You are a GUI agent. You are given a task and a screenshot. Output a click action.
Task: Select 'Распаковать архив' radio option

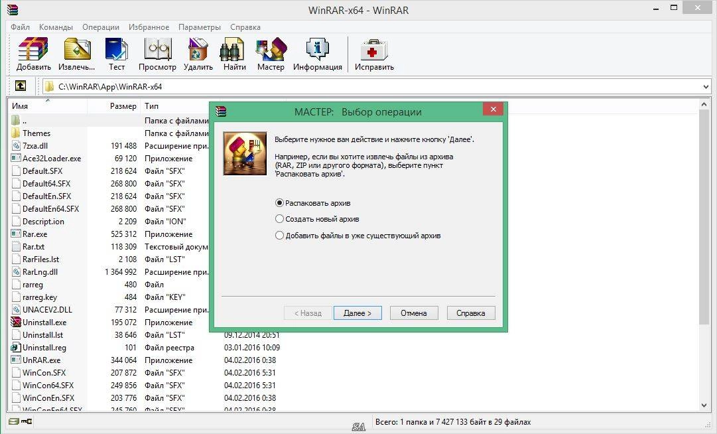tap(313, 202)
